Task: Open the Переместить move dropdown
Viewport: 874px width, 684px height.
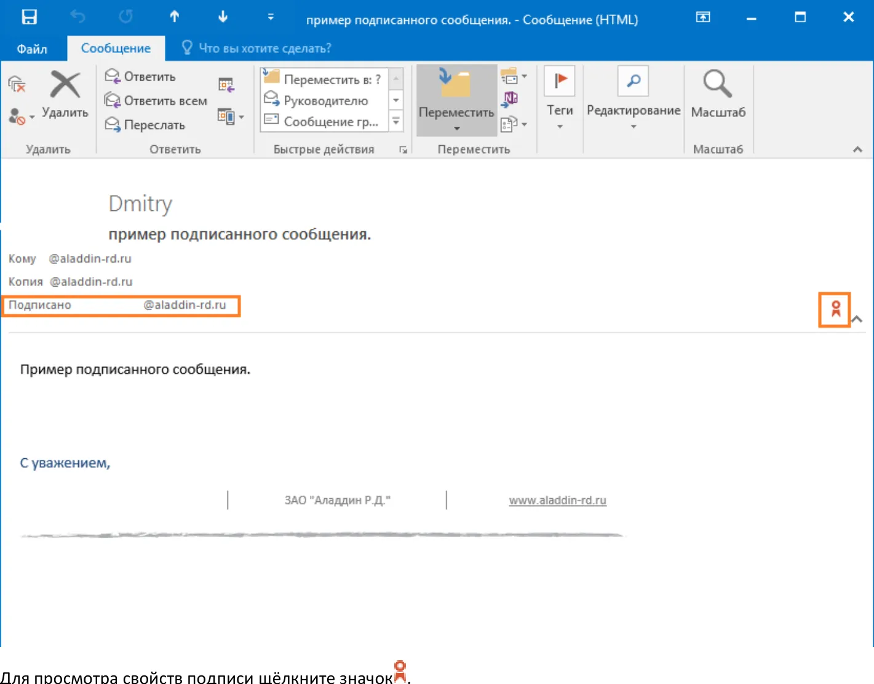Action: (x=456, y=100)
